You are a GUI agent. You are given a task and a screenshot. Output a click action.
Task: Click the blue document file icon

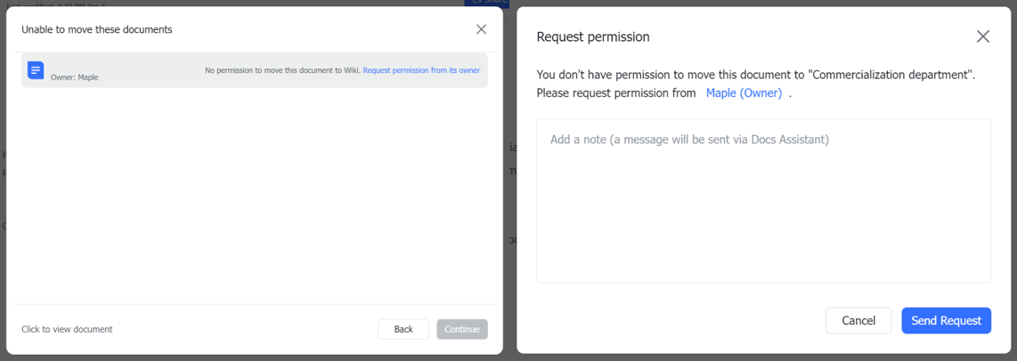click(x=36, y=70)
